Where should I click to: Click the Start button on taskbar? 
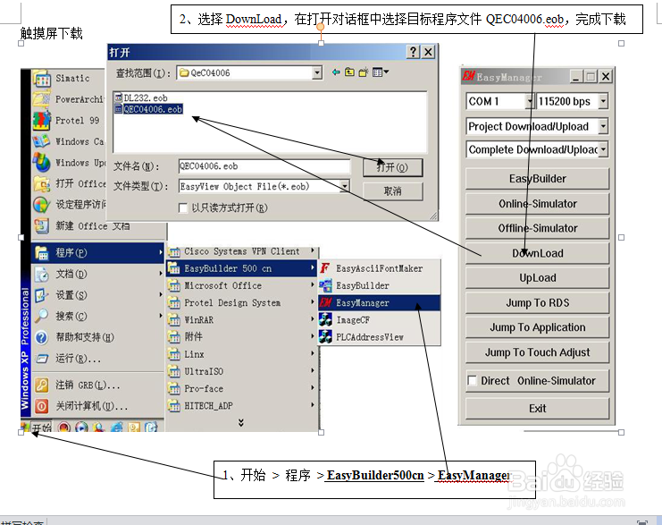tap(37, 427)
